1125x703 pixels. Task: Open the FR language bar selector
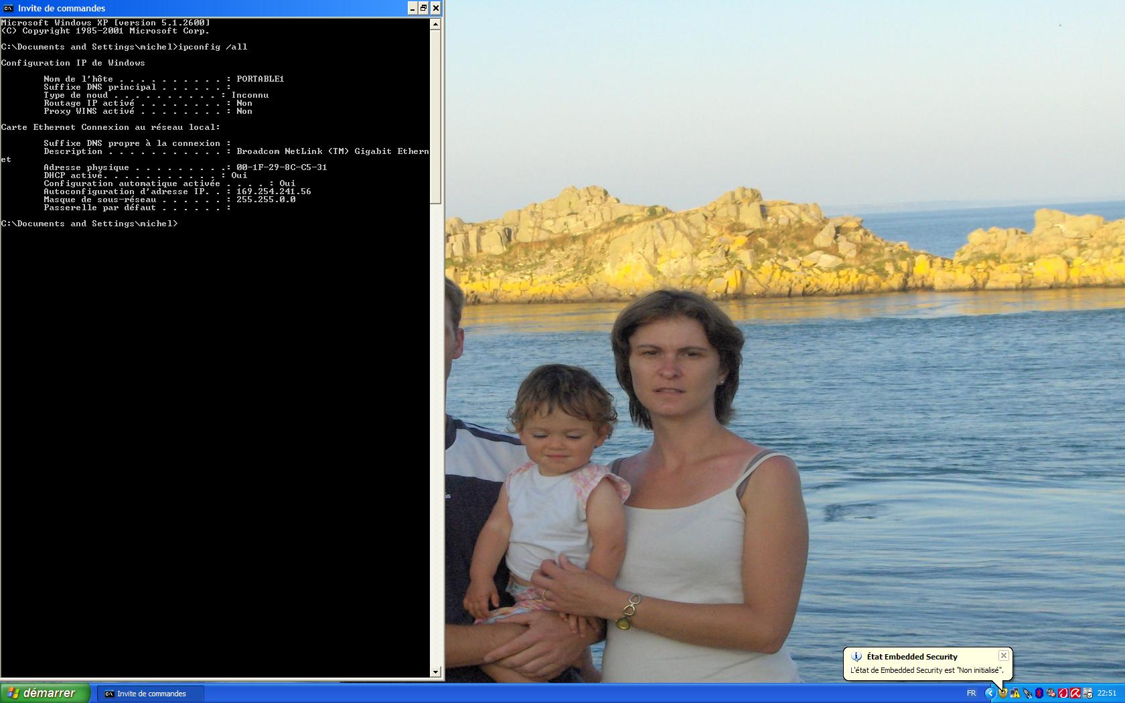coord(971,694)
